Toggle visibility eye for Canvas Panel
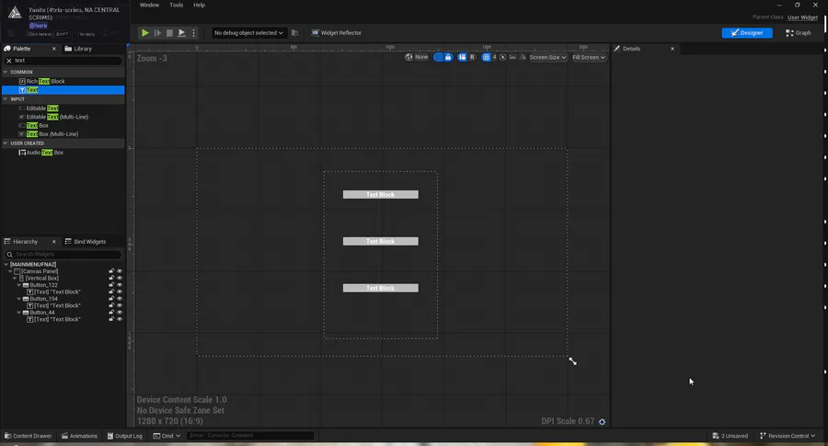 120,271
